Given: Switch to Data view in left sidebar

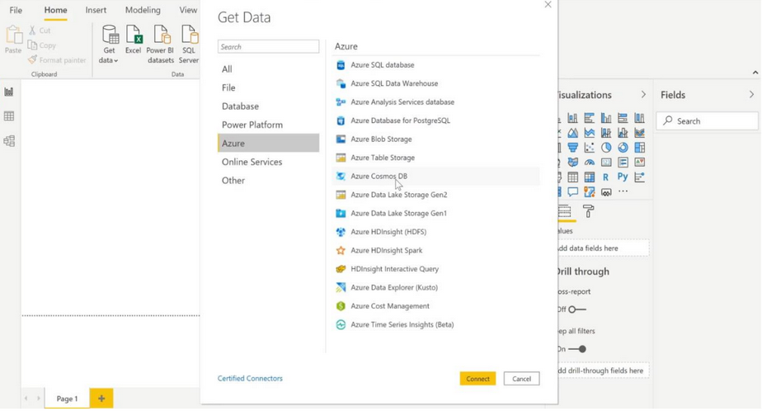Looking at the screenshot, I should click(x=9, y=116).
